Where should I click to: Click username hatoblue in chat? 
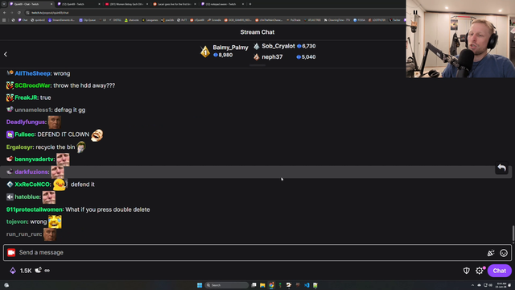pyautogui.click(x=27, y=197)
